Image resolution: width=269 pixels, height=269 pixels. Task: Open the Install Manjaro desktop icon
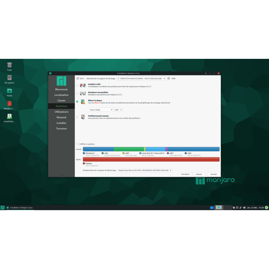tap(9, 117)
